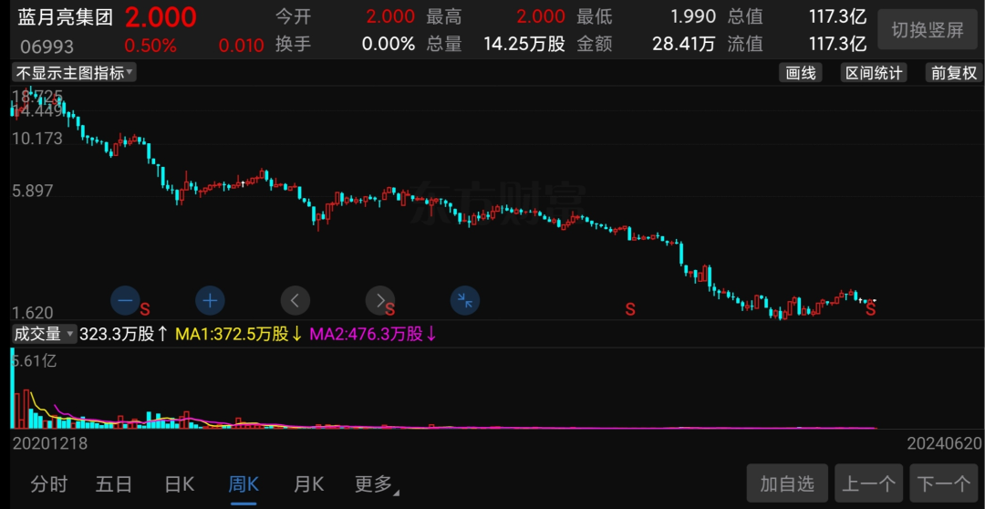
Task: Click the 前复权 adjustment button
Action: (x=954, y=73)
